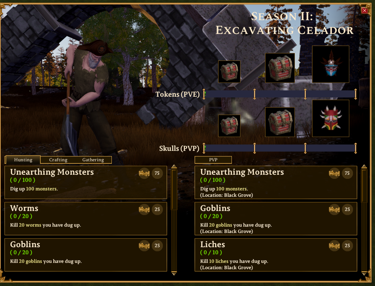Viewport: 375px width, 286px height.
Task: Click the large PVE treasure chest reward
Action: coord(280,68)
